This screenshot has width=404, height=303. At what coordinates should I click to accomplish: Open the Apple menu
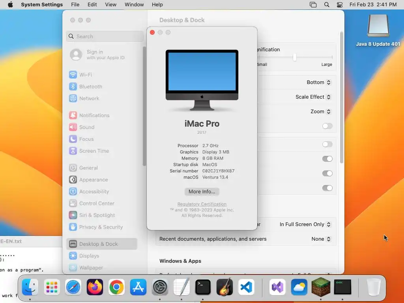10,5
